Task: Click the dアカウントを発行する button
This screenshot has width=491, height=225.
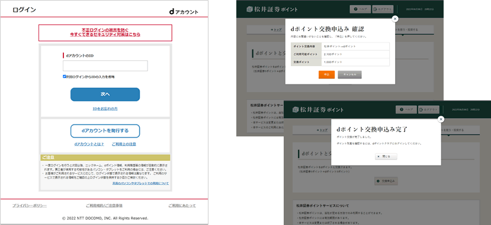Action: click(x=105, y=131)
